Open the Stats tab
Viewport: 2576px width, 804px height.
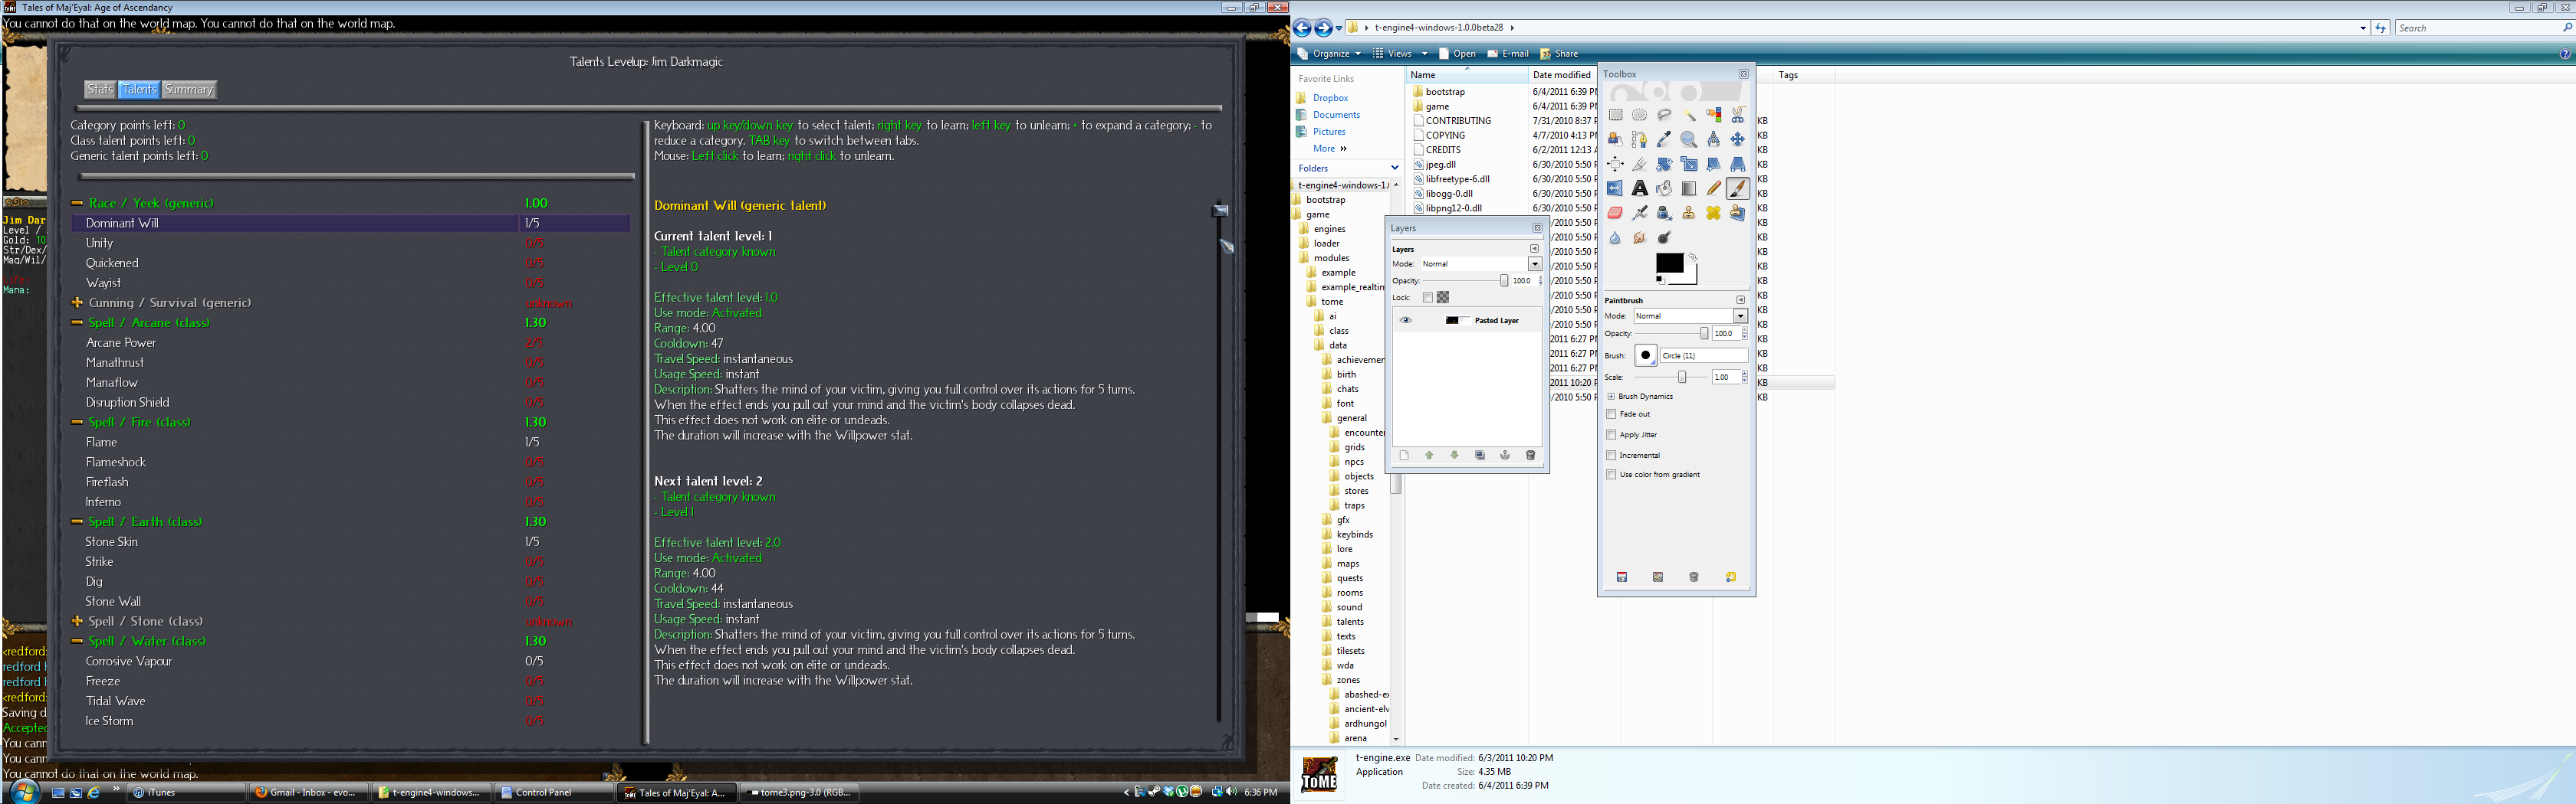100,89
